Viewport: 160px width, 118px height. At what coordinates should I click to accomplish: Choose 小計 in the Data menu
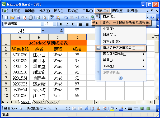click(x=120, y=29)
